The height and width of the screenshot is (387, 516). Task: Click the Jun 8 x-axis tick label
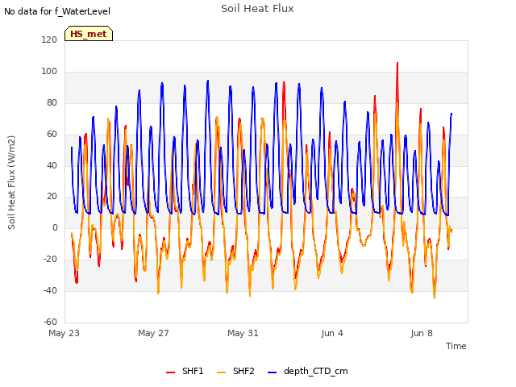click(x=422, y=333)
